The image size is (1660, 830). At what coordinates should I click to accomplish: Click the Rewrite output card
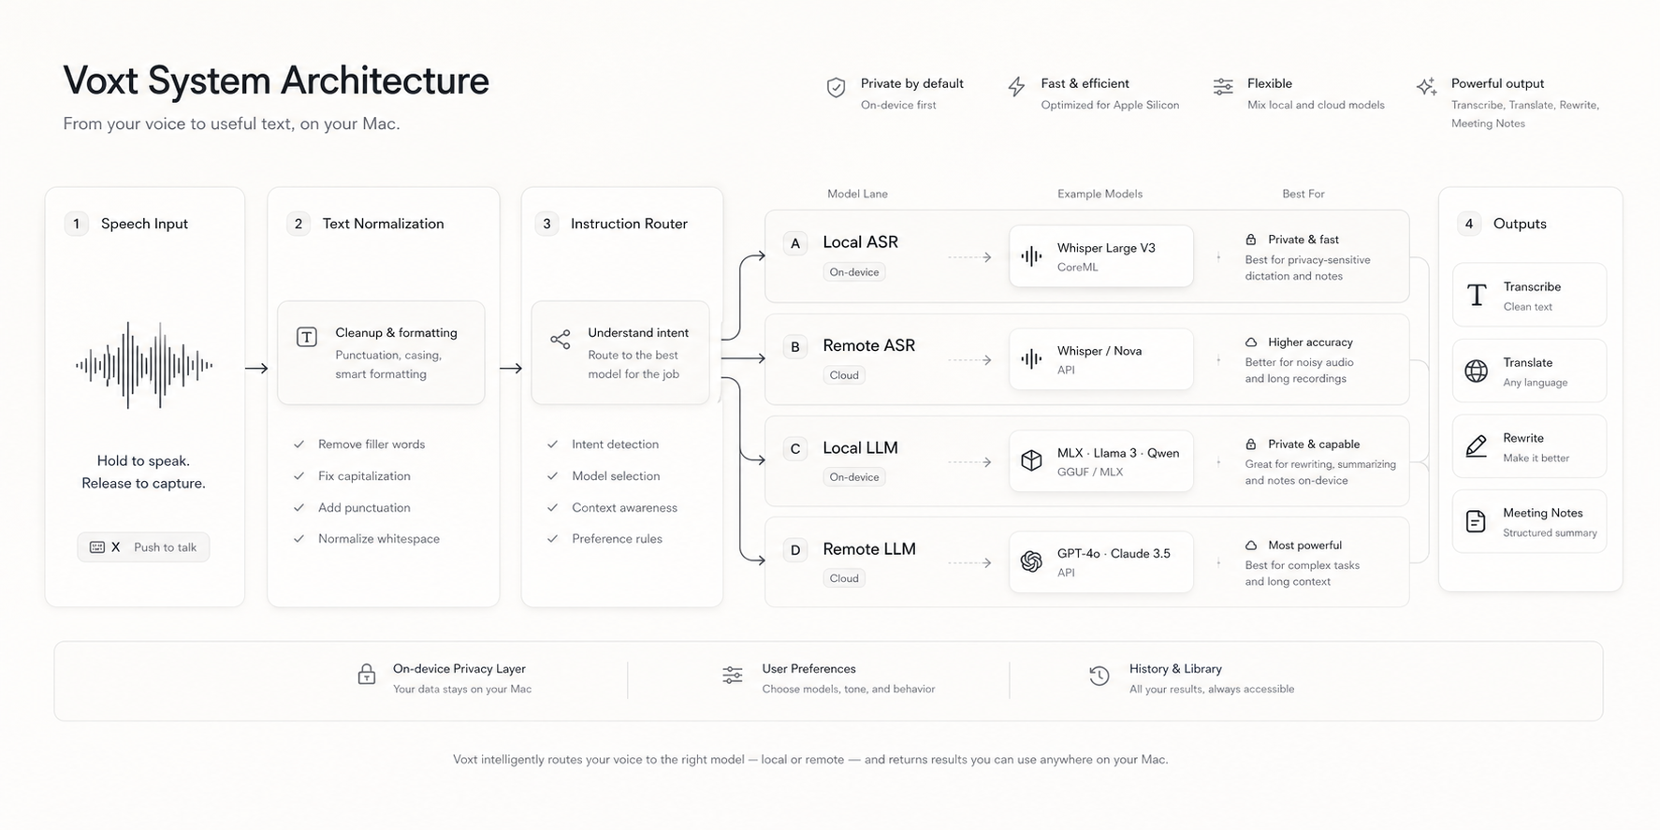[1529, 446]
